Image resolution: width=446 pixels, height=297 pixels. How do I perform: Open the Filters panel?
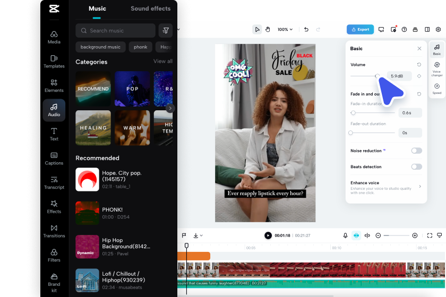pyautogui.click(x=54, y=256)
